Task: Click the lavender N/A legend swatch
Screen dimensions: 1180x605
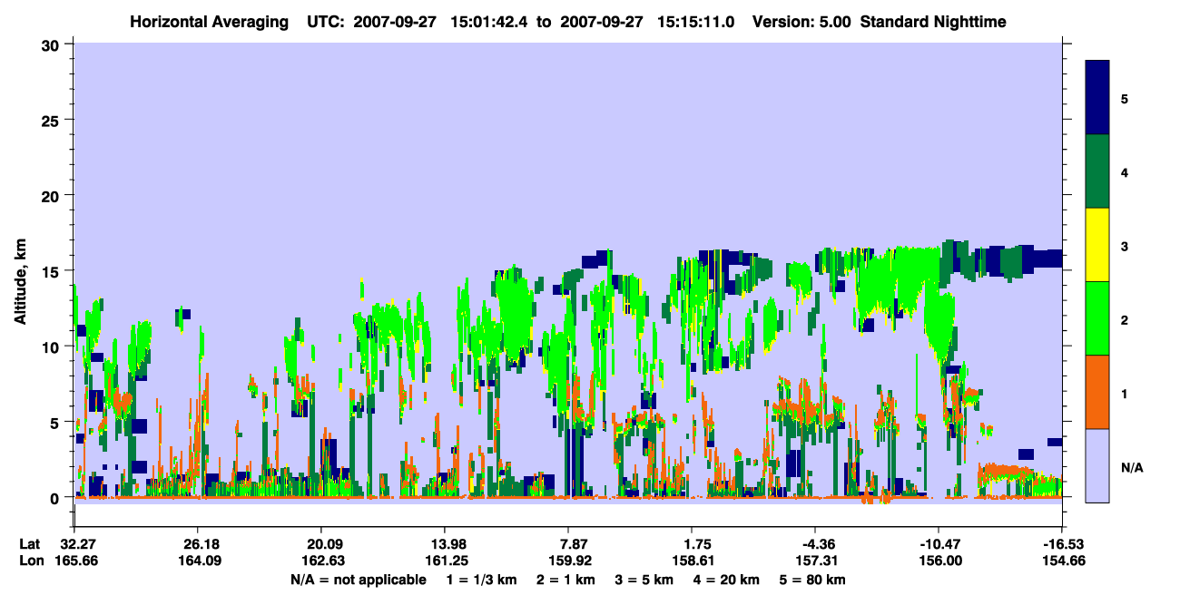Action: coord(1097,465)
